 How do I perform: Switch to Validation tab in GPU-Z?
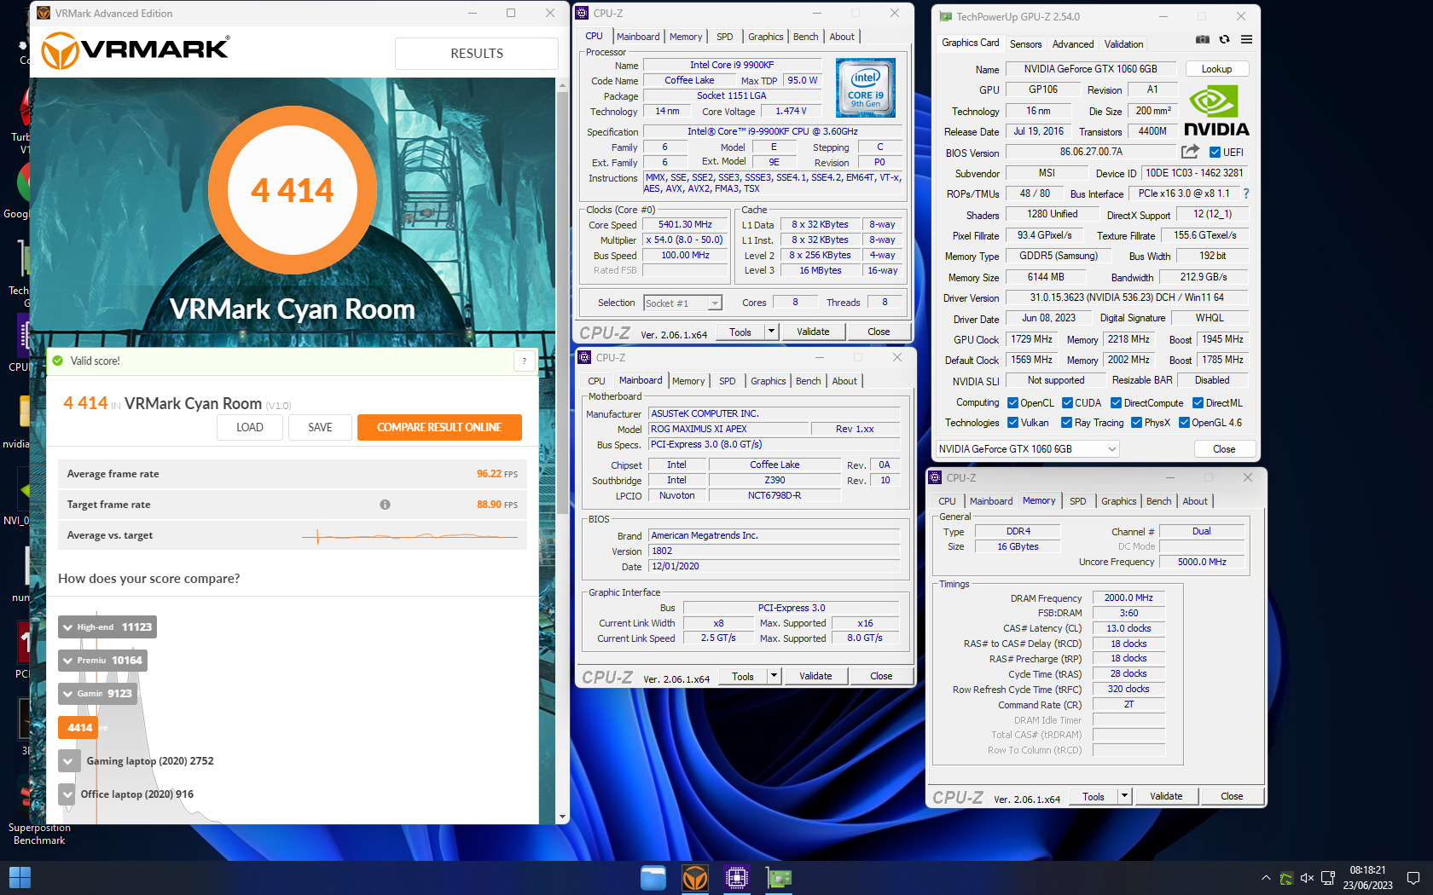tap(1123, 44)
